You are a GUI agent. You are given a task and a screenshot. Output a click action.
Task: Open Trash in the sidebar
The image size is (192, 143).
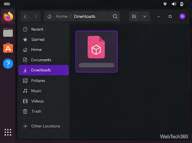point(43,111)
